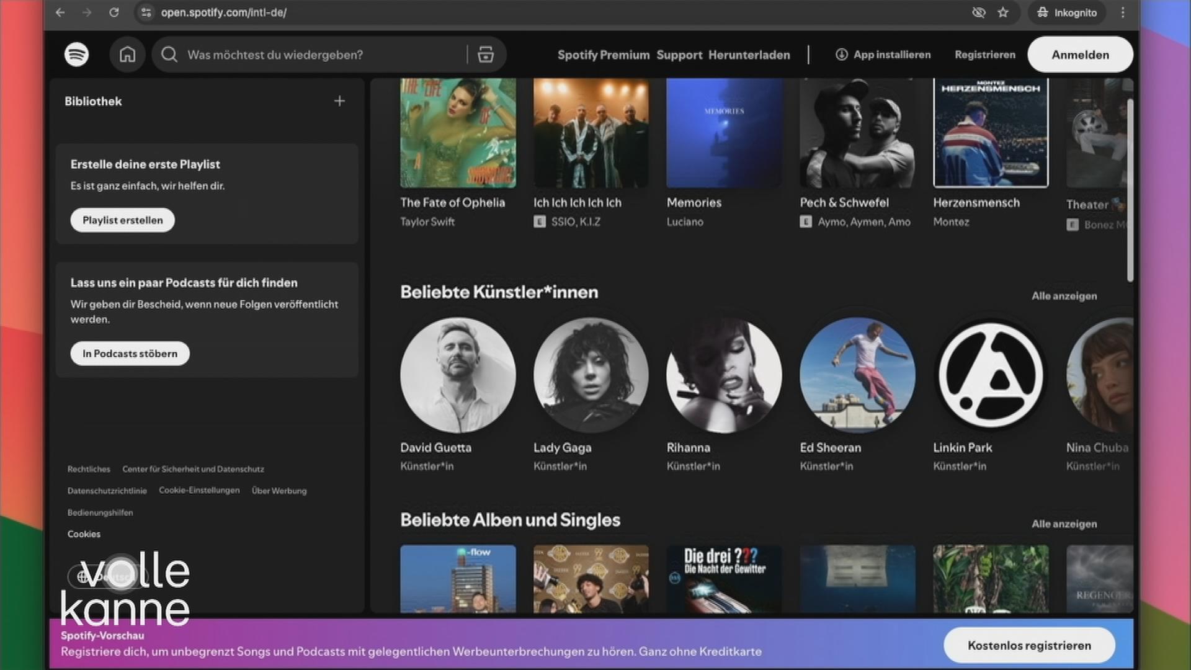Click the browser reload icon

coord(114,12)
